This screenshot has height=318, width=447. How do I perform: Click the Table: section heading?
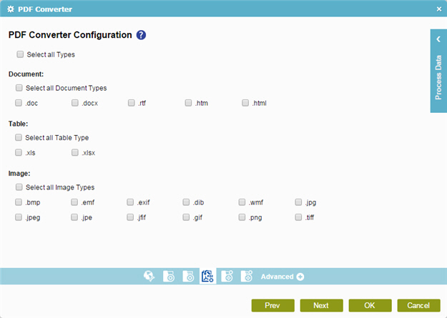19,124
